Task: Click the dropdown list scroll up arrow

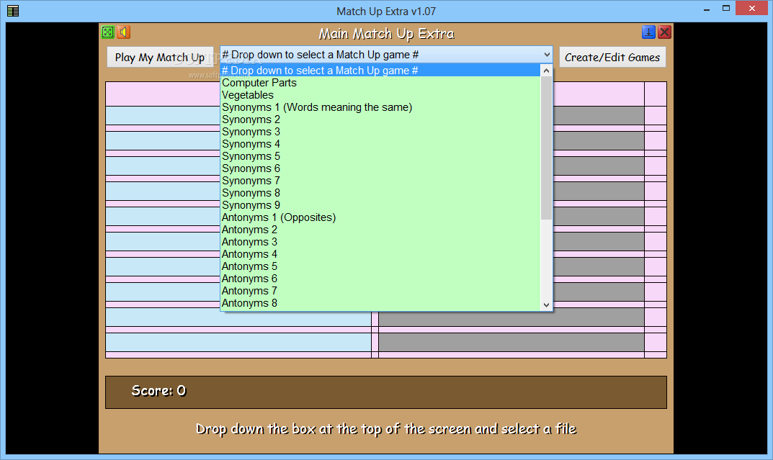Action: coord(546,71)
